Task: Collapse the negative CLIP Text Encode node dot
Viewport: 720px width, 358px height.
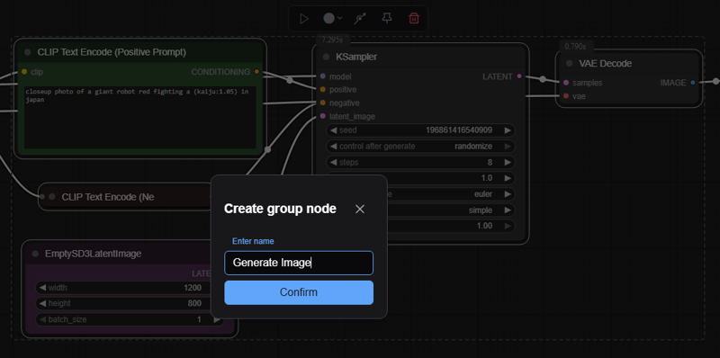Action: [52, 197]
